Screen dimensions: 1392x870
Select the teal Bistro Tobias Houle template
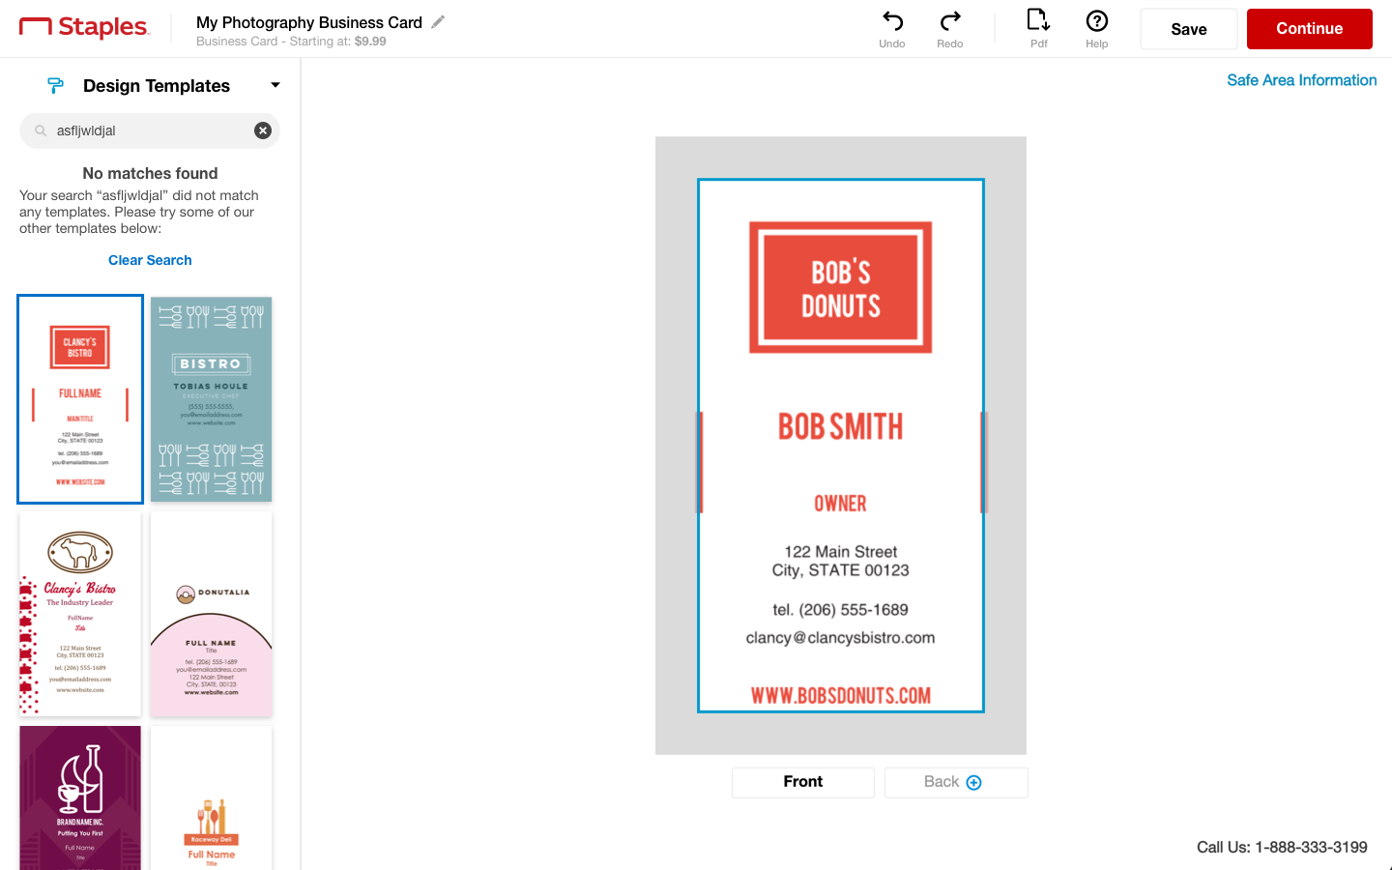[212, 399]
